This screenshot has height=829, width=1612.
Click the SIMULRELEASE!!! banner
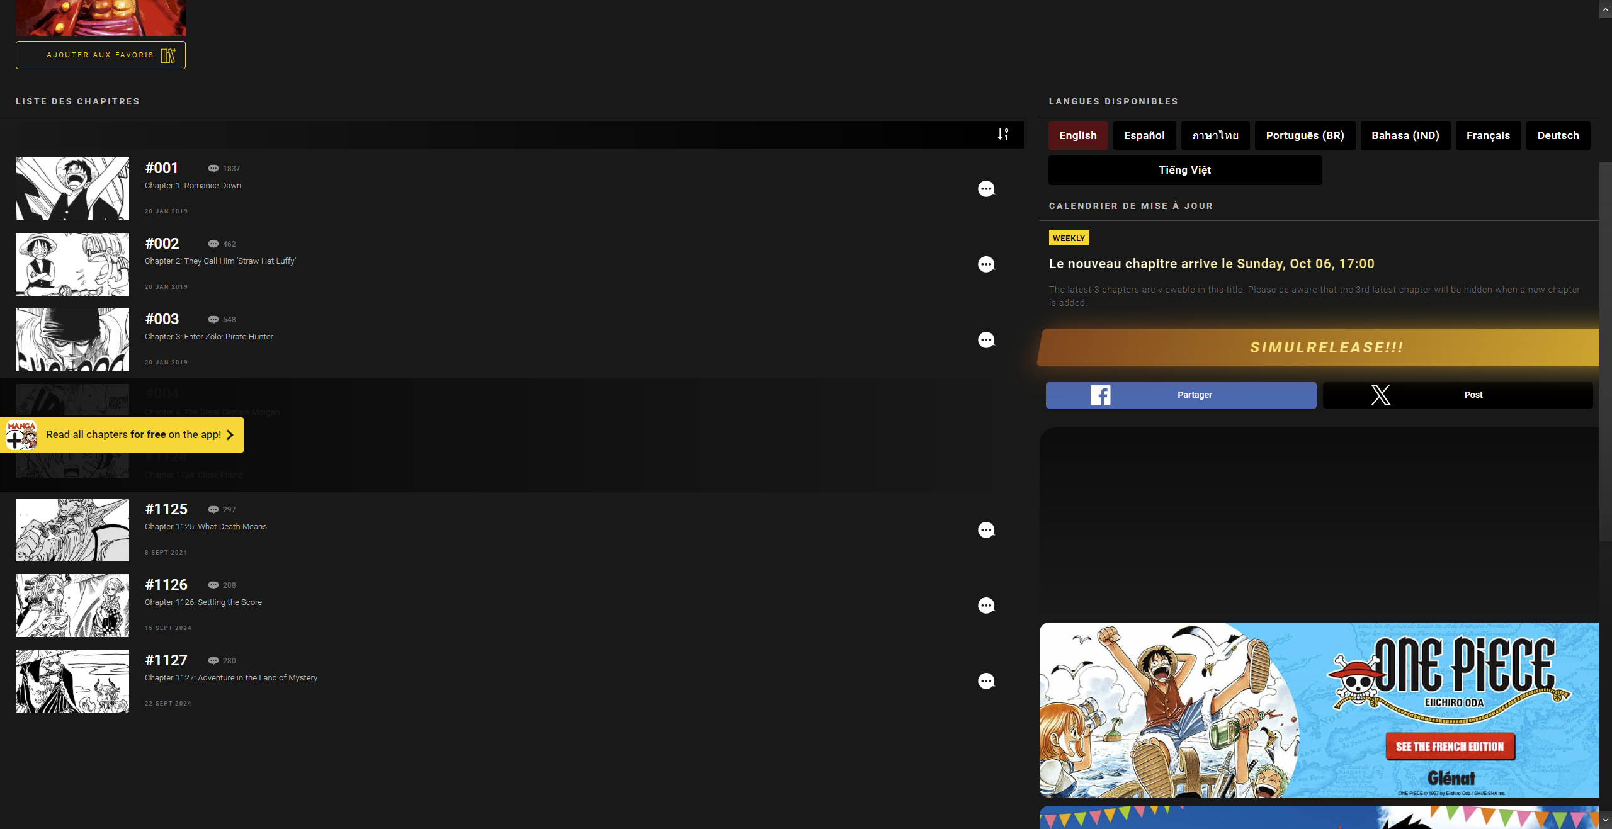click(1325, 347)
